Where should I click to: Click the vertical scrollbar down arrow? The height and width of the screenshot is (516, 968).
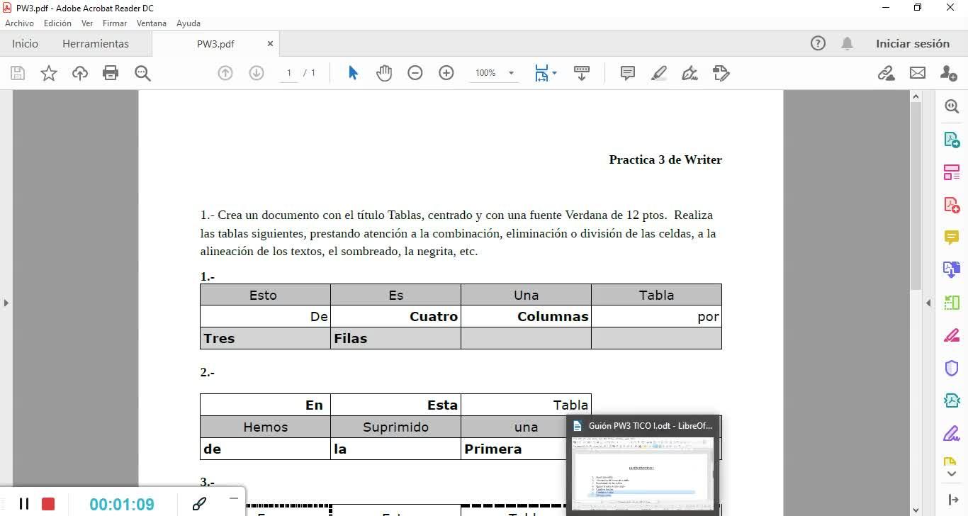click(916, 510)
